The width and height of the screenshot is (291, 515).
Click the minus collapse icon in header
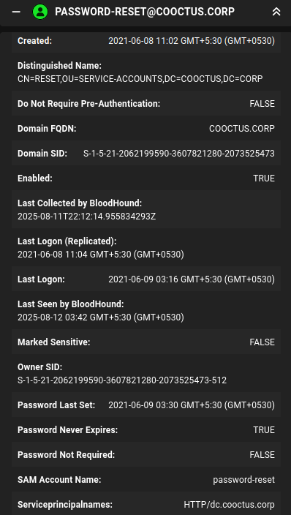pyautogui.click(x=16, y=12)
